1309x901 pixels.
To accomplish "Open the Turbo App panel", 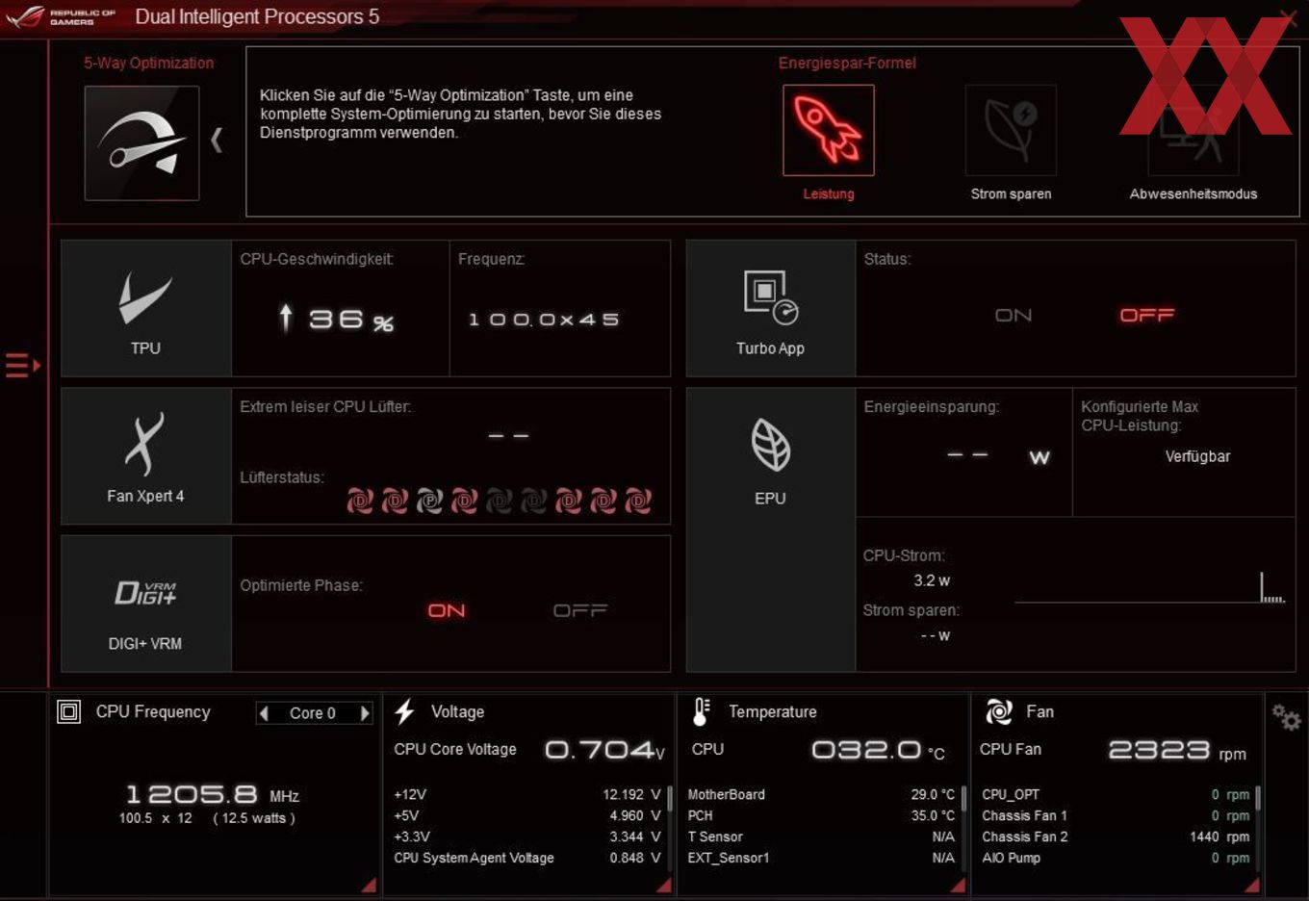I will 771,308.
